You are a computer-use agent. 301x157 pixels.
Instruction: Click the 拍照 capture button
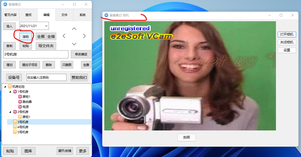187,138
